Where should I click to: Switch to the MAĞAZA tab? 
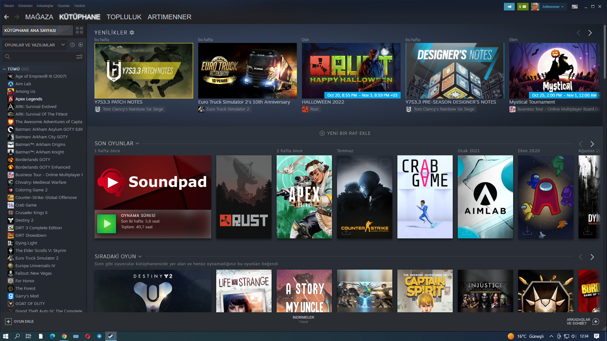click(x=39, y=17)
